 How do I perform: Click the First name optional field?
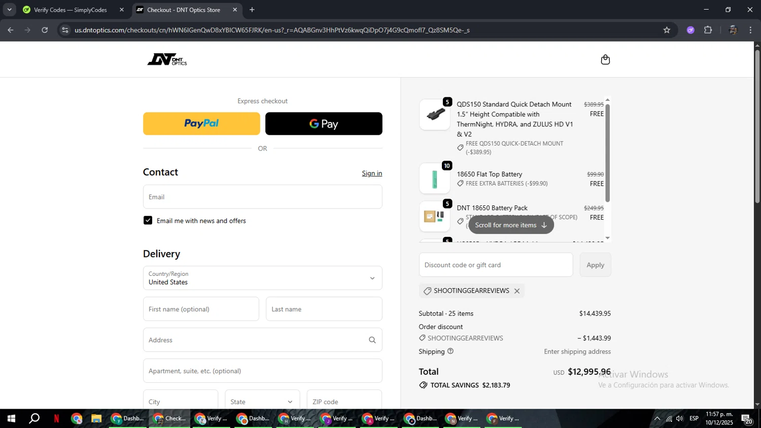201,309
